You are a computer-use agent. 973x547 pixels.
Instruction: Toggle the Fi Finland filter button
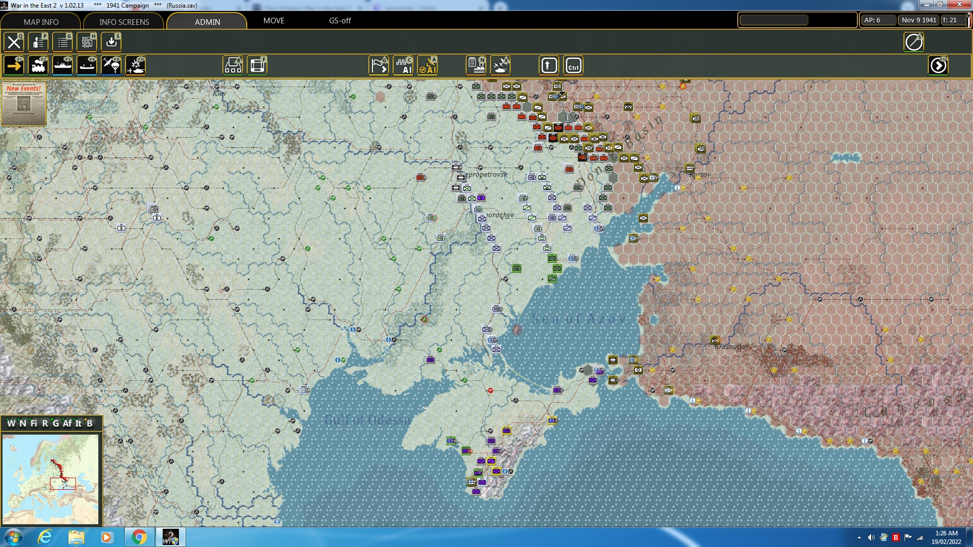(x=33, y=423)
